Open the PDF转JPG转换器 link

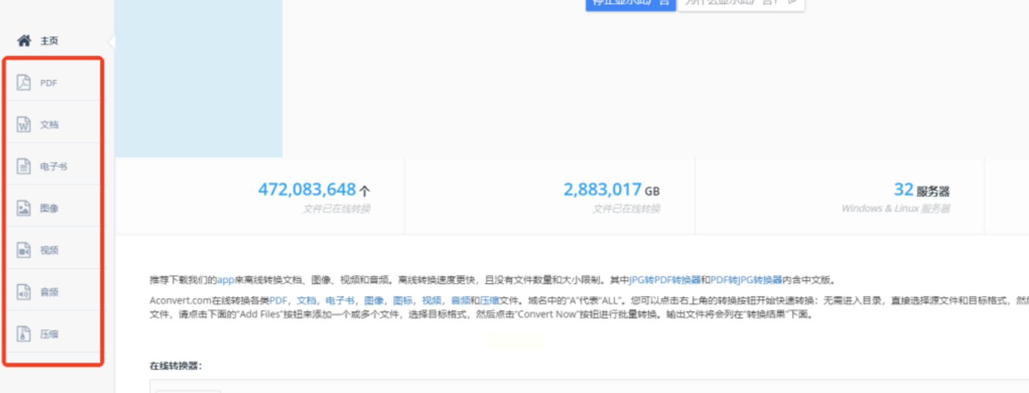pos(746,280)
